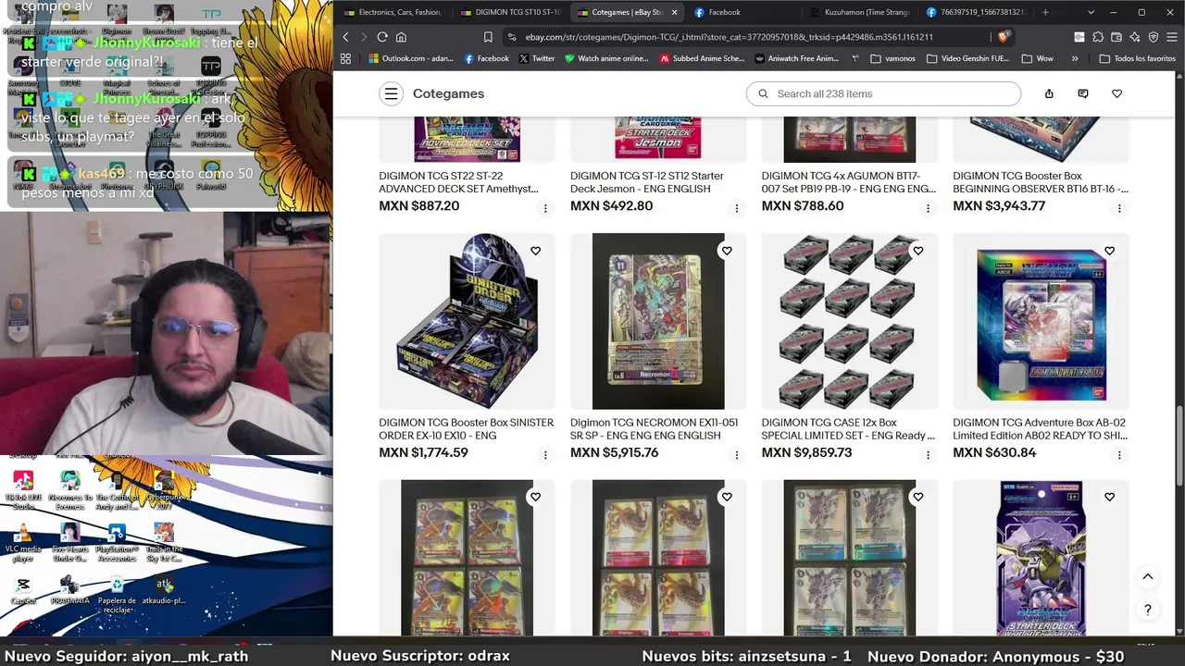Open VLC media player desktop shortcut
The height and width of the screenshot is (666, 1185).
(23, 543)
